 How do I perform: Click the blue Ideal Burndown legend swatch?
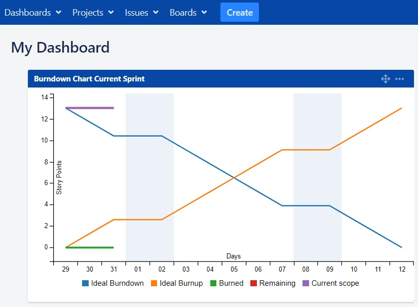85,283
